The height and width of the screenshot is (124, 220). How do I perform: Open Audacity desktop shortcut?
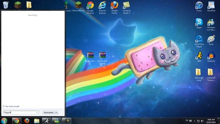click(x=211, y=57)
